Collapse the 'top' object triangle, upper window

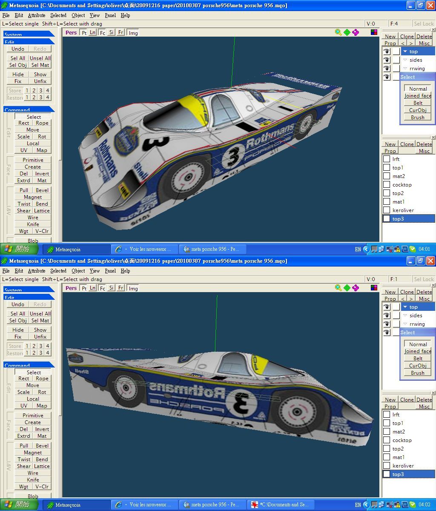pyautogui.click(x=405, y=52)
